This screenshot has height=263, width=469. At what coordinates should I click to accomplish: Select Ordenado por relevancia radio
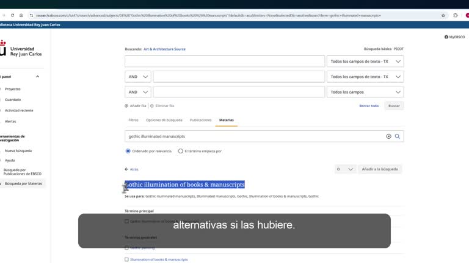(128, 151)
